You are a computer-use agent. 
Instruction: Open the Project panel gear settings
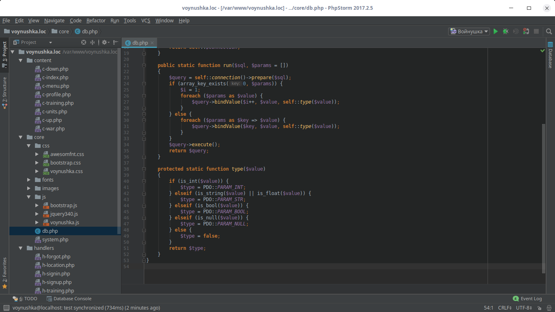[104, 42]
